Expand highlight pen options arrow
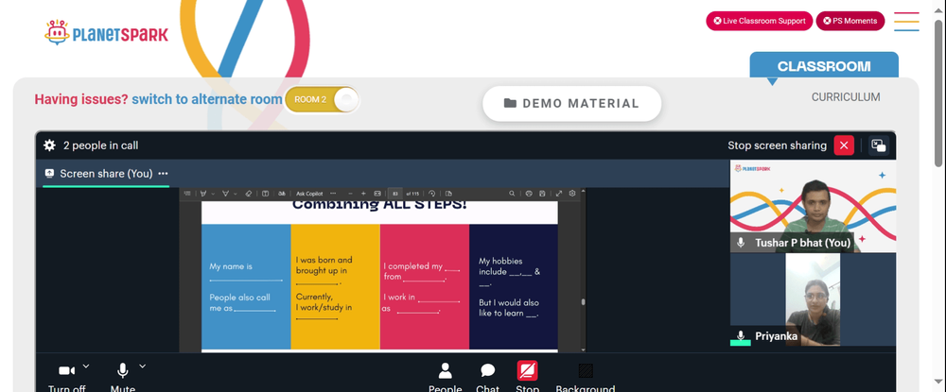The height and width of the screenshot is (392, 946). click(213, 194)
